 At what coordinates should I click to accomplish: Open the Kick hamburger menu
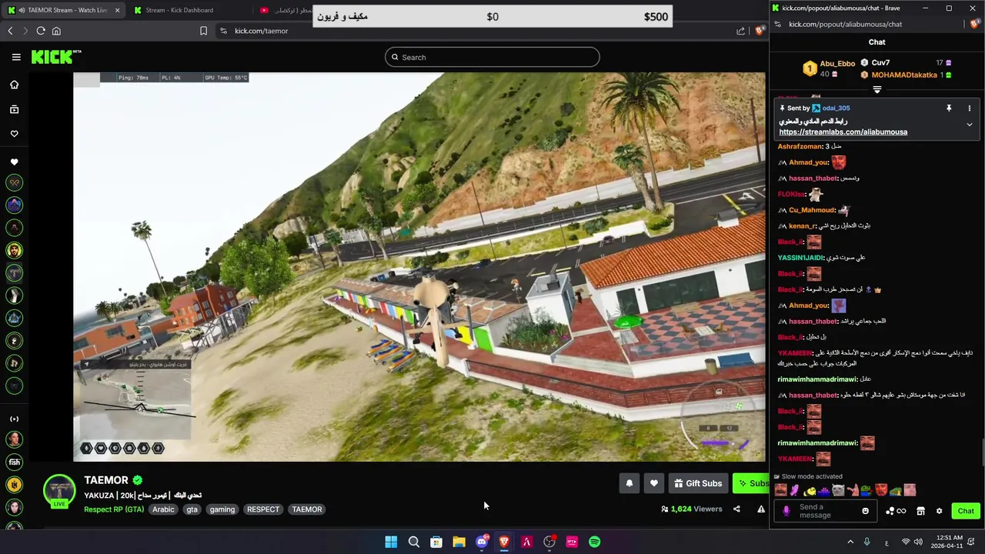pos(16,57)
